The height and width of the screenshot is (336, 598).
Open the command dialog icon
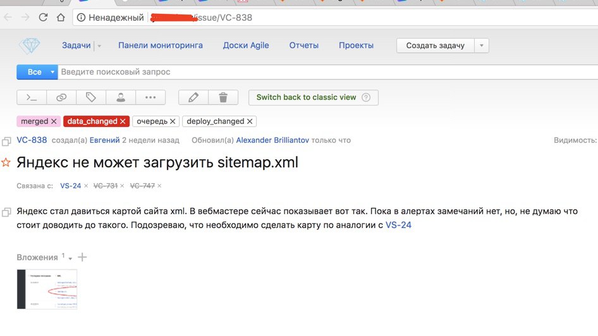click(x=32, y=97)
